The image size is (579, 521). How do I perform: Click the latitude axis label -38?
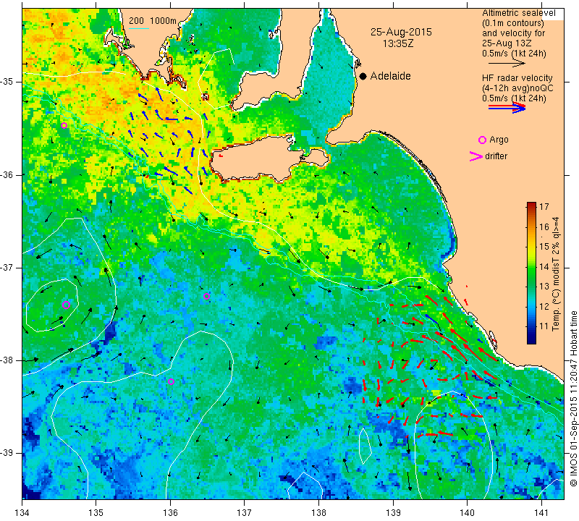tap(9, 360)
